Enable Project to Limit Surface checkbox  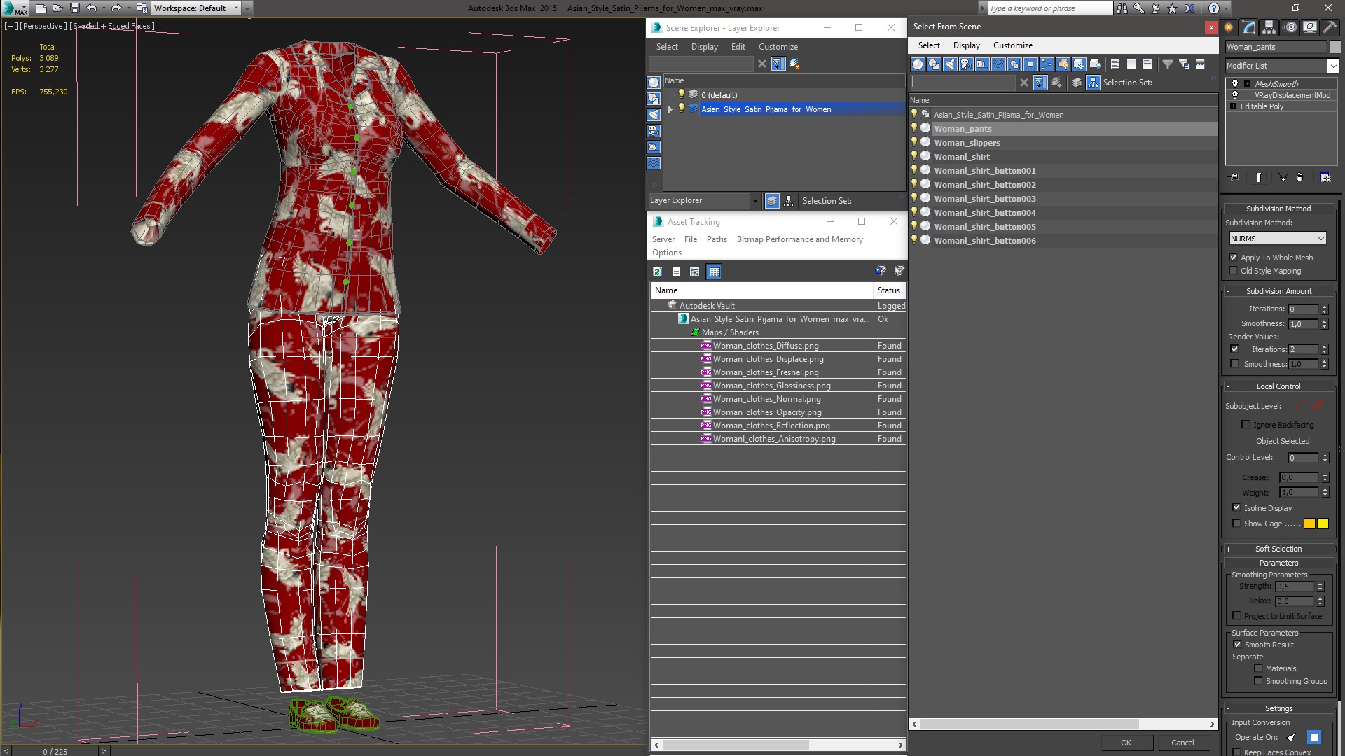click(x=1236, y=616)
